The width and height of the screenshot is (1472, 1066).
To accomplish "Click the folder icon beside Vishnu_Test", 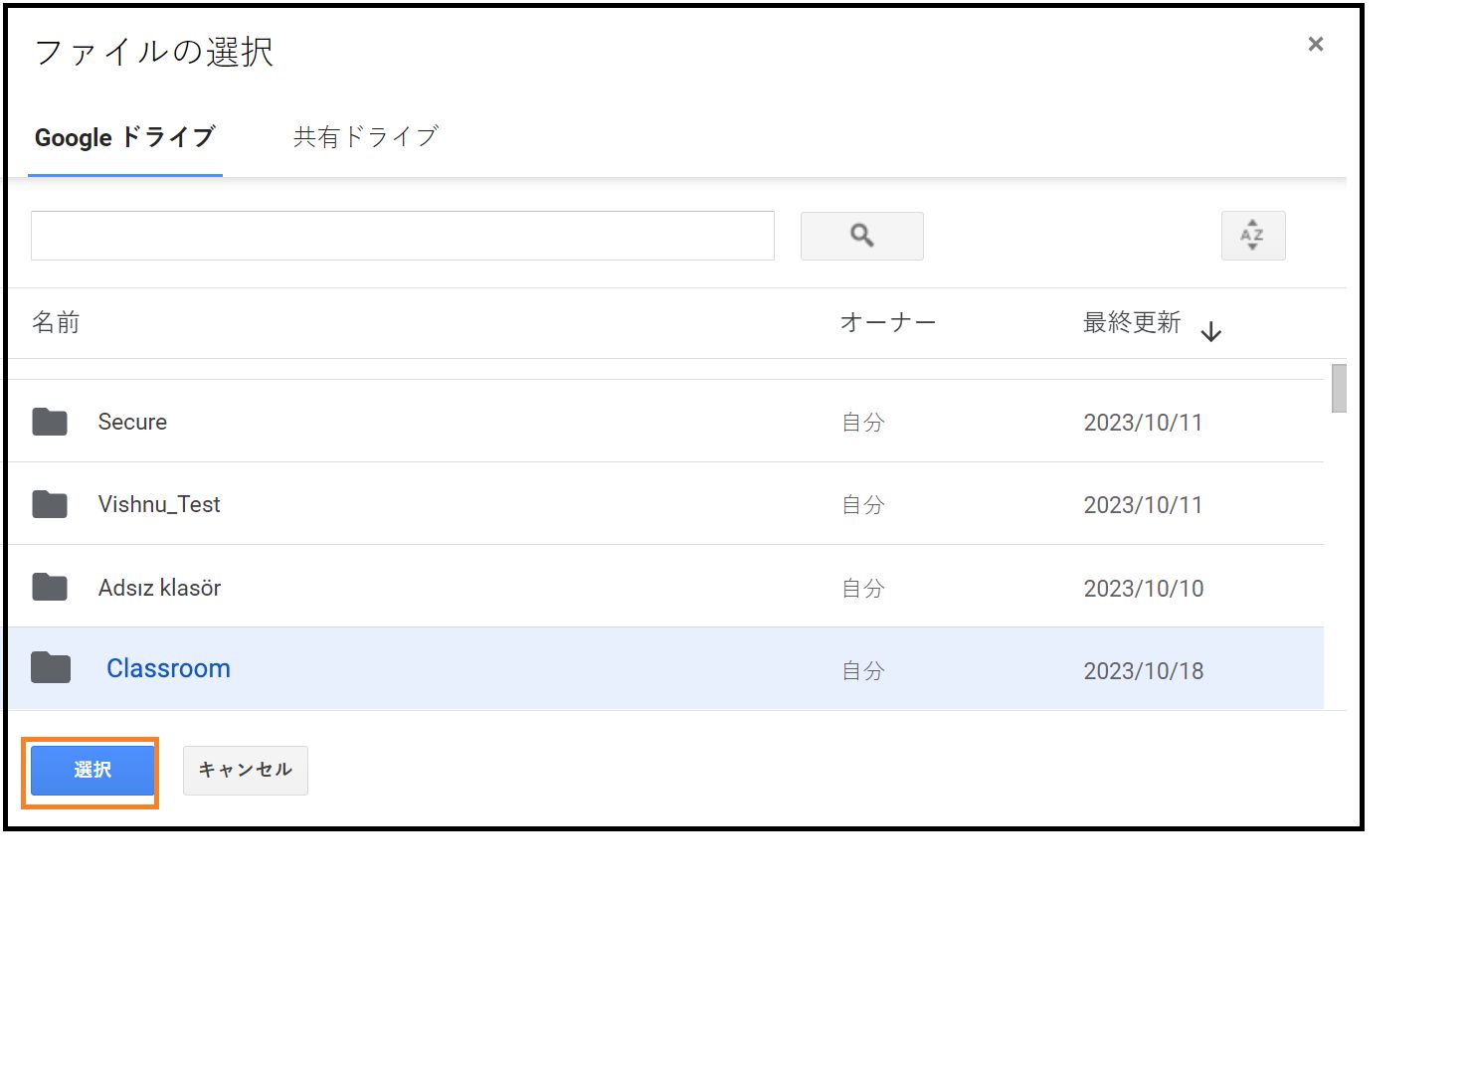I will coord(50,504).
